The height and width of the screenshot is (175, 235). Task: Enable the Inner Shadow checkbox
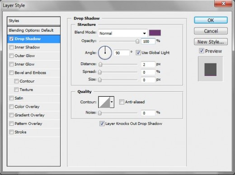click(11, 47)
